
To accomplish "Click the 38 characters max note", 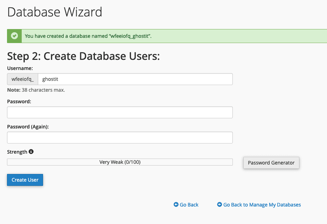I will pos(36,90).
